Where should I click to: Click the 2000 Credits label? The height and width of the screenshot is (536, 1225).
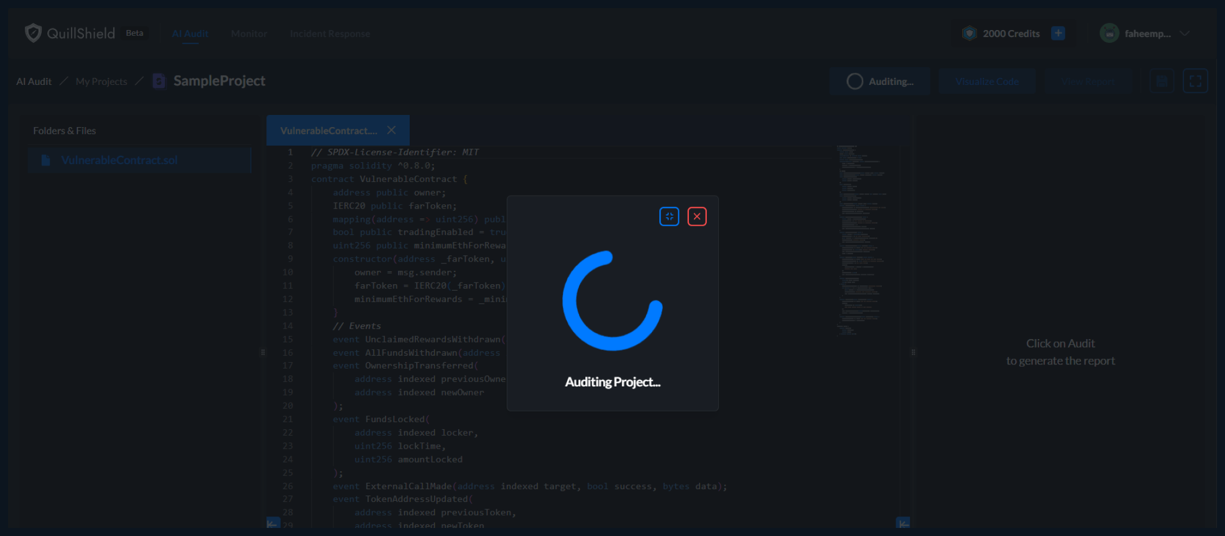(1011, 33)
